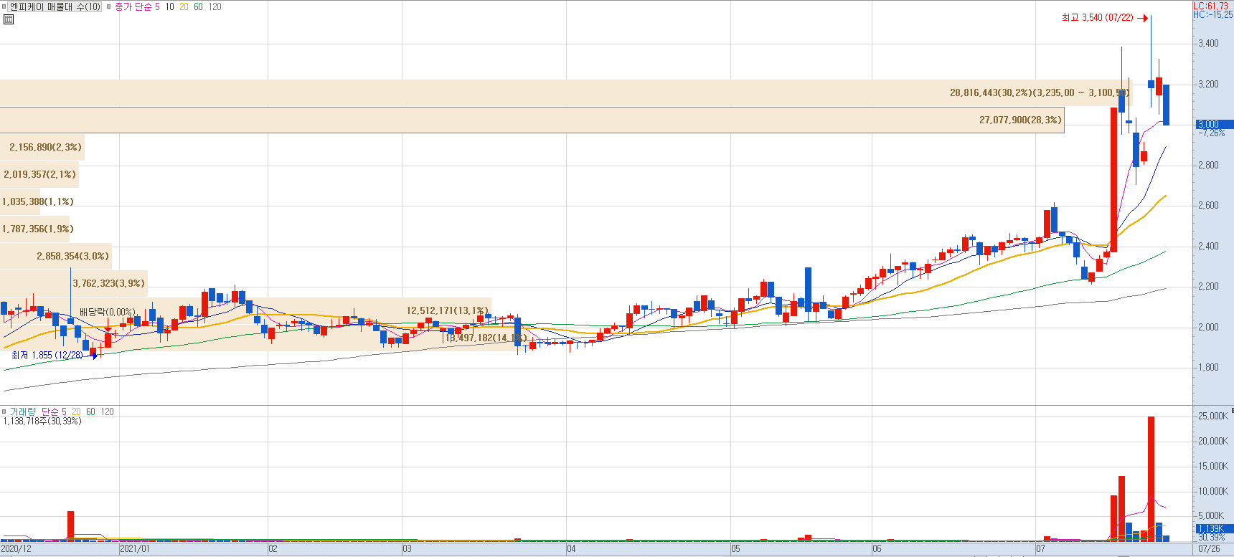
Task: Click the 3,200 price axis label
Action: pos(1208,84)
